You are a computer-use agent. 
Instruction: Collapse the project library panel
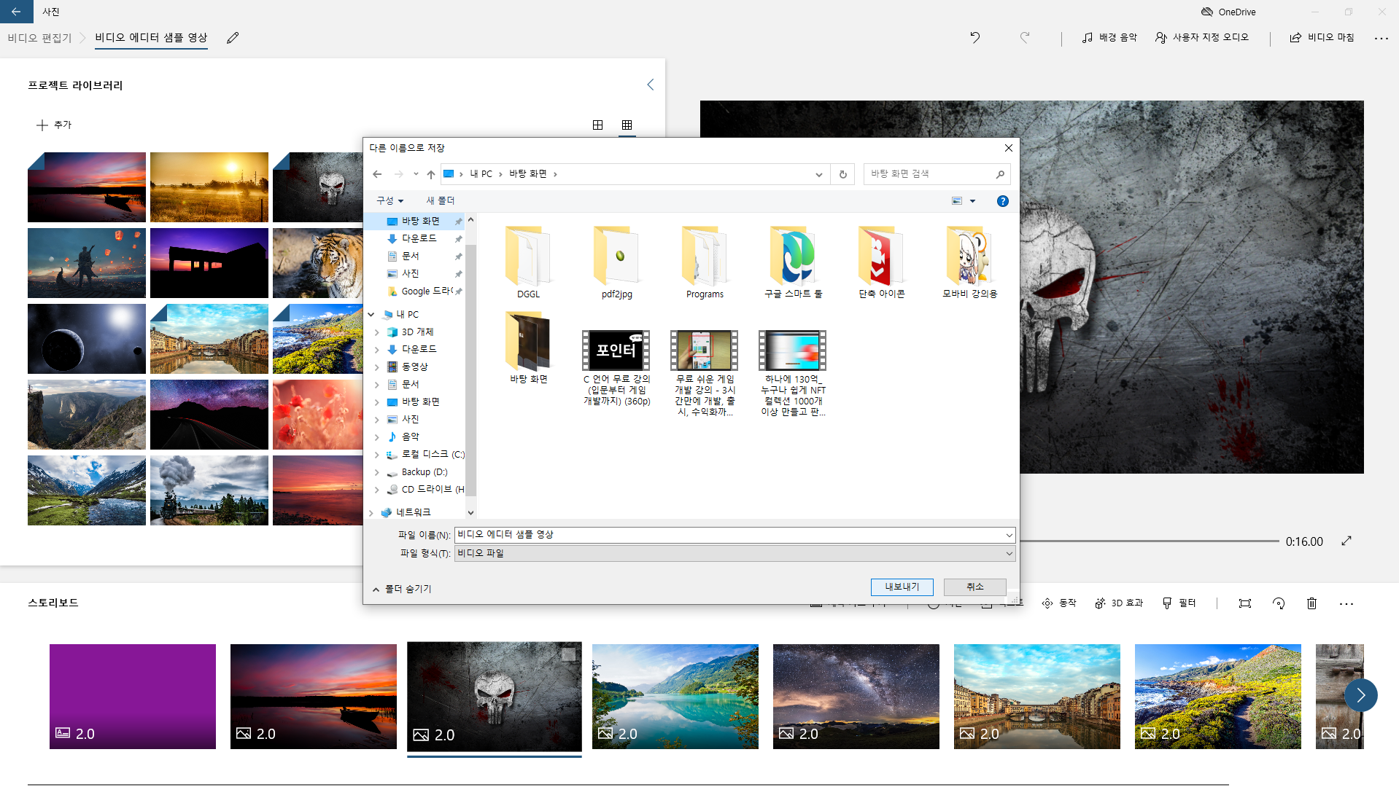point(650,85)
